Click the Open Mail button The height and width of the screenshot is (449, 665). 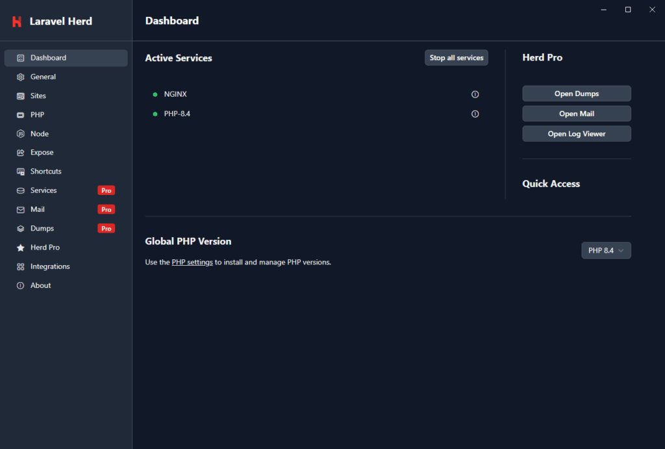[577, 114]
